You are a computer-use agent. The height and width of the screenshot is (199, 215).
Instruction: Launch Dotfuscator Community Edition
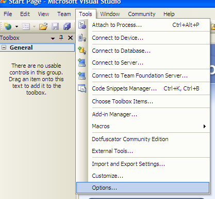[143, 139]
